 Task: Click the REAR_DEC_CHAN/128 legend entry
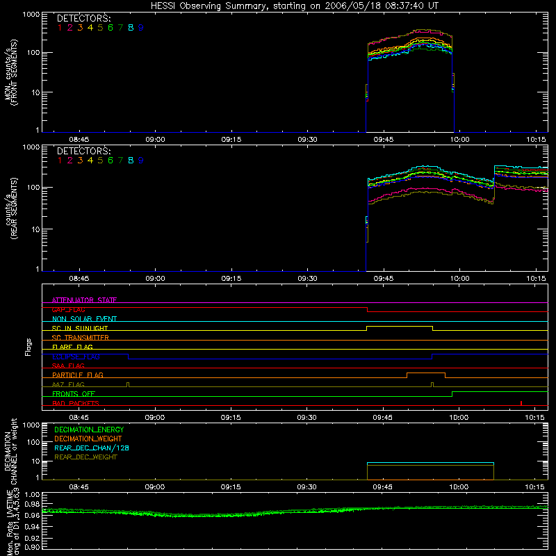[x=92, y=448]
